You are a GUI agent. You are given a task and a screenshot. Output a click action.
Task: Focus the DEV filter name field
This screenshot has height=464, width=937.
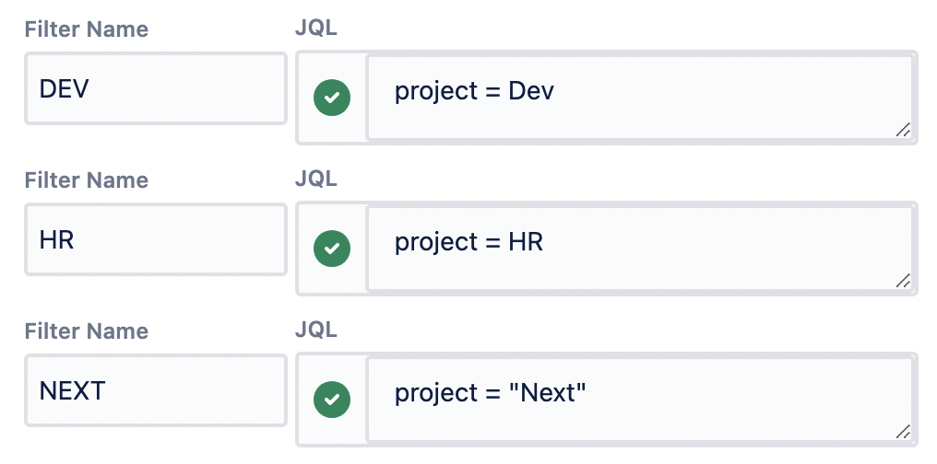155,88
